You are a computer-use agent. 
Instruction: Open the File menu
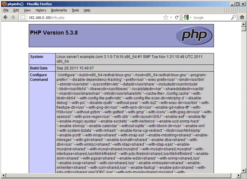(x=6, y=10)
